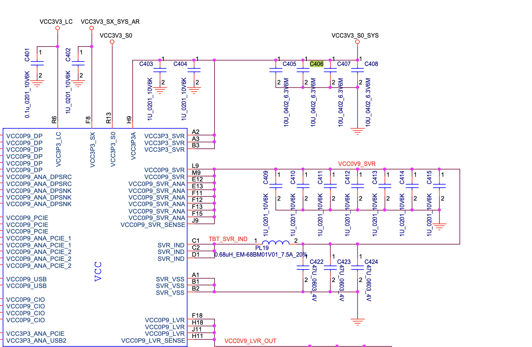Click pin number F15

(x=197, y=213)
